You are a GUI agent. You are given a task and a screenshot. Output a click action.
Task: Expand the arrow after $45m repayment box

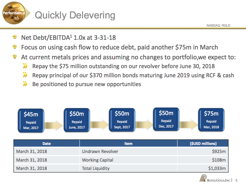[x=54, y=125]
